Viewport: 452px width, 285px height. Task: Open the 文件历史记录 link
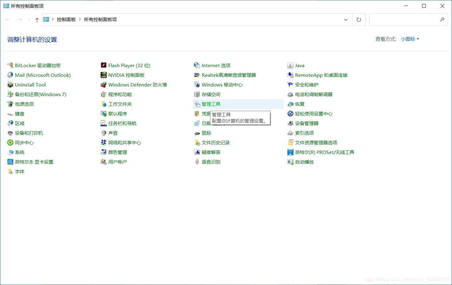(x=215, y=142)
